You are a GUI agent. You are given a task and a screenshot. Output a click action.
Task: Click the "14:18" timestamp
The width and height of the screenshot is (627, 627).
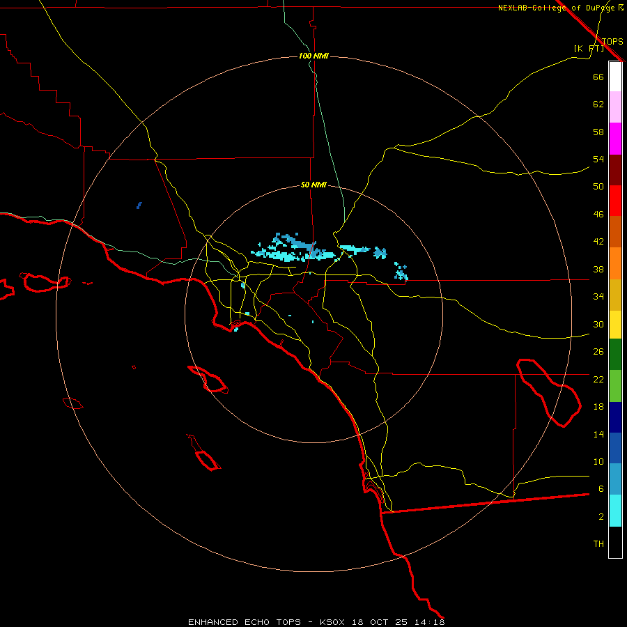(429, 622)
